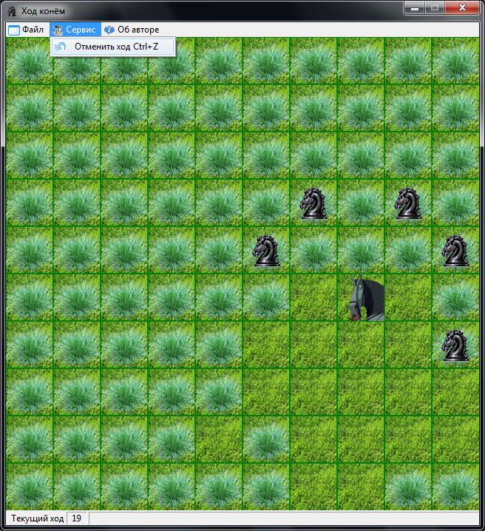Screen dimensions: 485x531
Task: Click the move counter value 19
Action: pos(76,518)
